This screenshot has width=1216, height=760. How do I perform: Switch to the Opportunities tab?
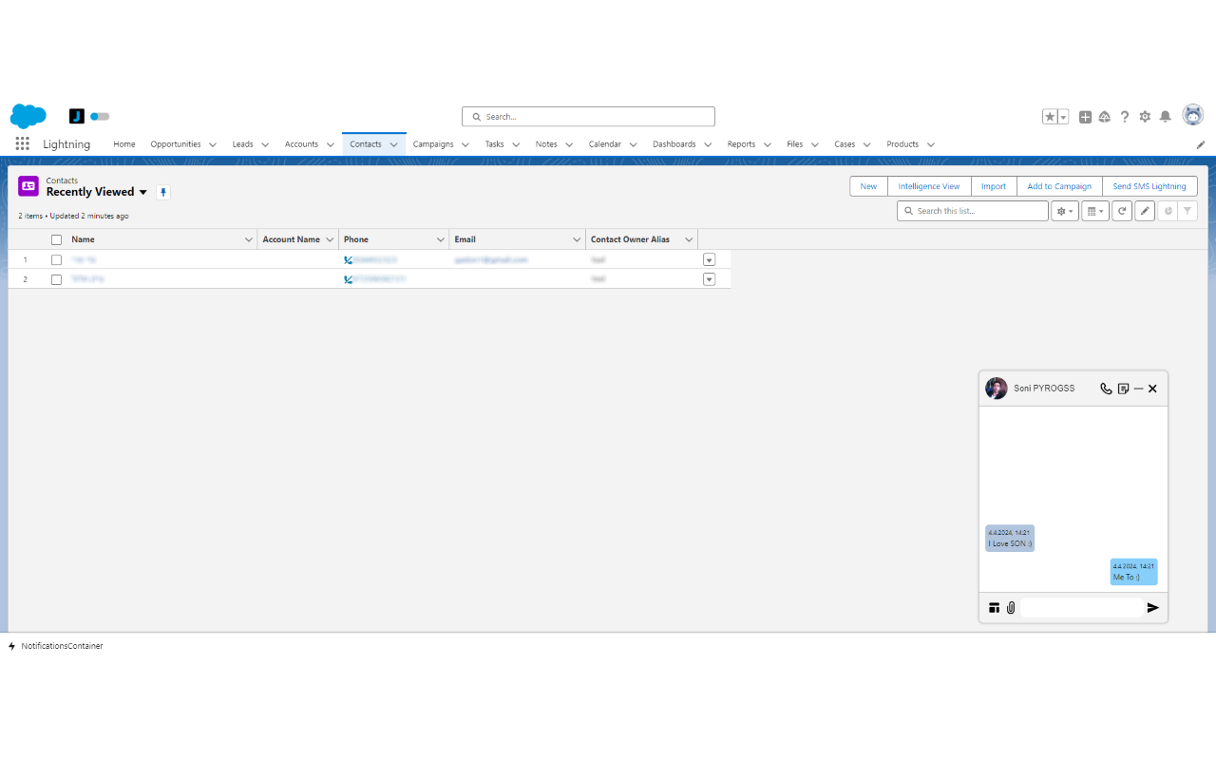pyautogui.click(x=176, y=144)
